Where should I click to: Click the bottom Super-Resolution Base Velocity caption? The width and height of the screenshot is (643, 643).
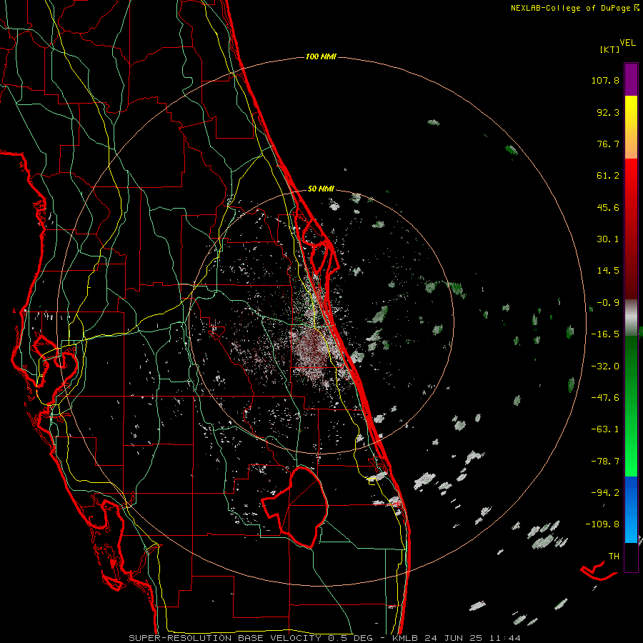point(324,638)
